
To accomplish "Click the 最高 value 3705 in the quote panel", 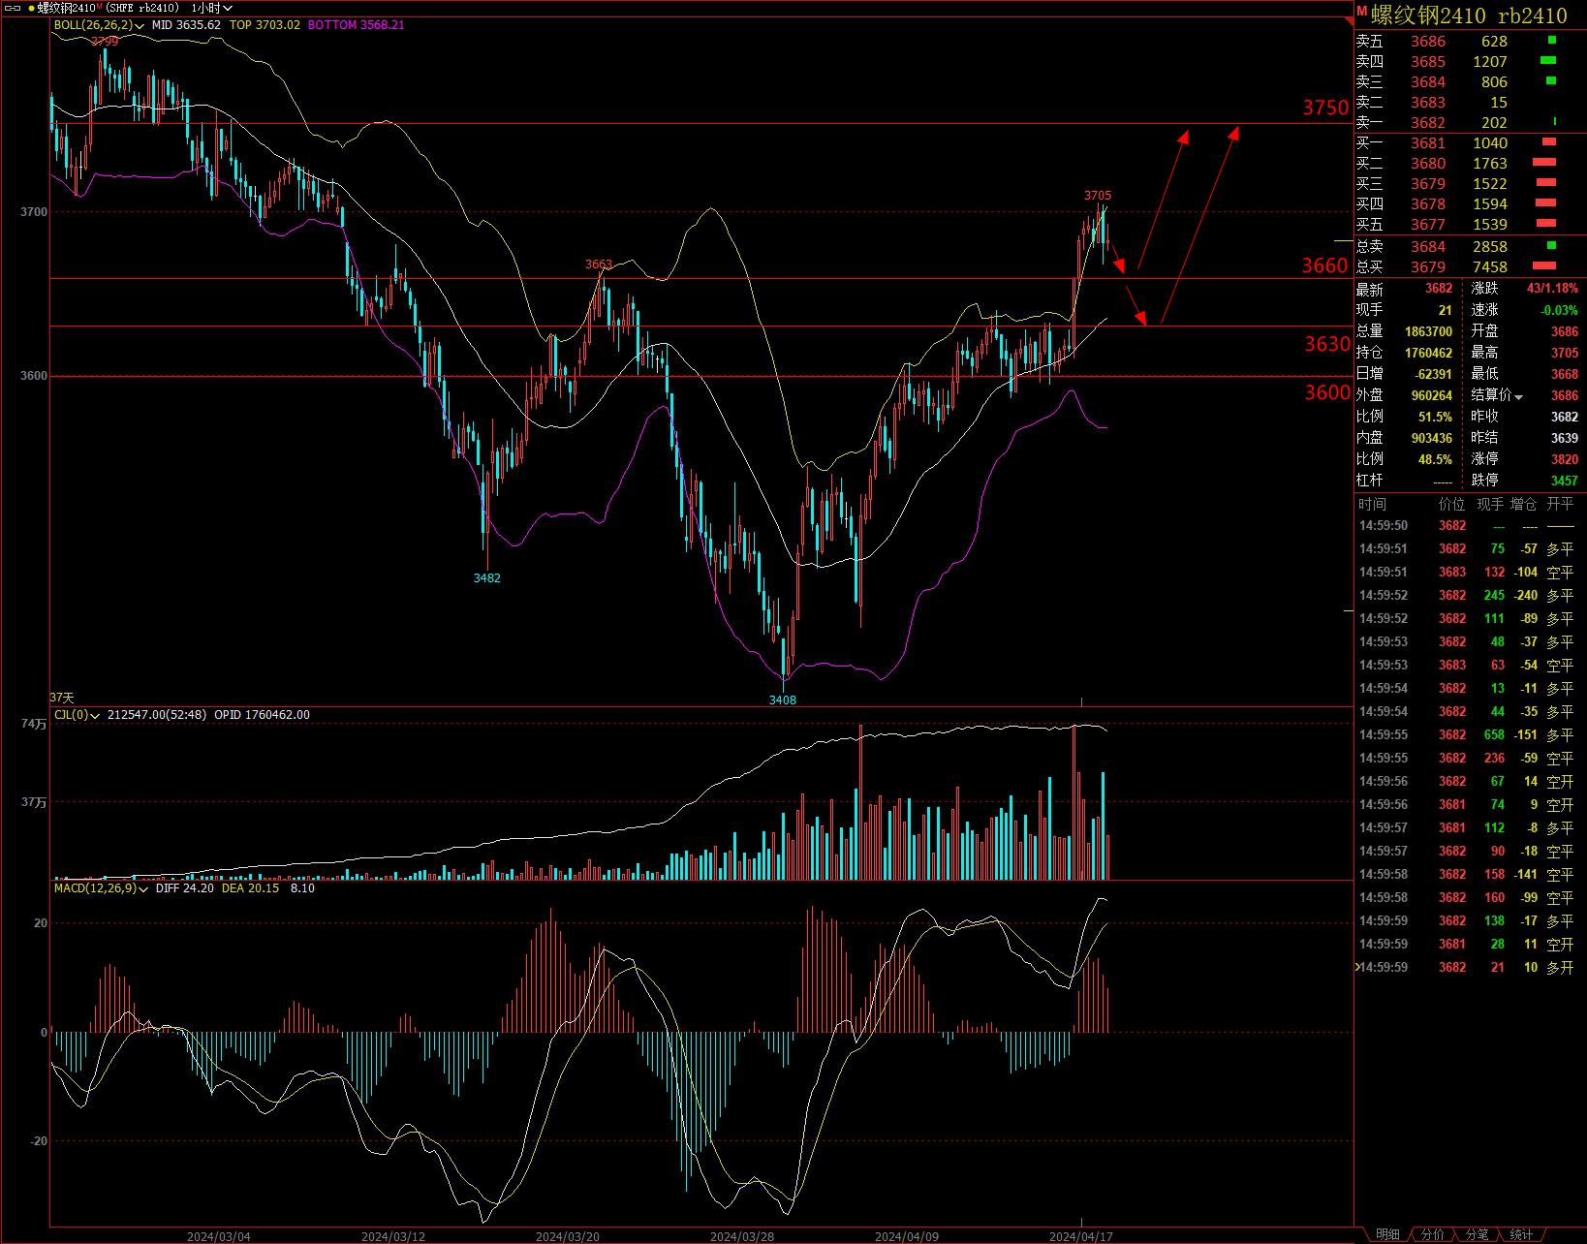I will pyautogui.click(x=1565, y=353).
